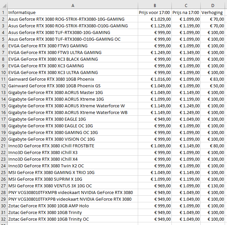The width and height of the screenshot is (227, 225).
Task: Click the € 1.049,00 price in row 32
Action: (186, 219)
